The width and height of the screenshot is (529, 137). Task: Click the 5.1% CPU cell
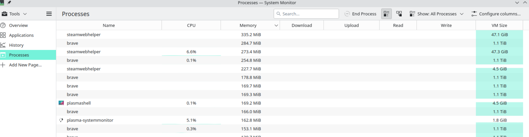(x=191, y=120)
